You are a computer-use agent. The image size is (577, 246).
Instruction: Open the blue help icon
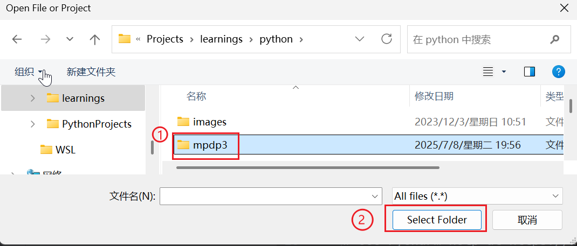point(558,72)
